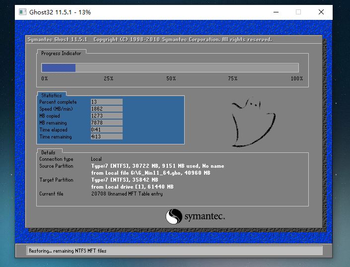Click the Time elapsed value field
Screen dimensions: 350x267
(106, 130)
